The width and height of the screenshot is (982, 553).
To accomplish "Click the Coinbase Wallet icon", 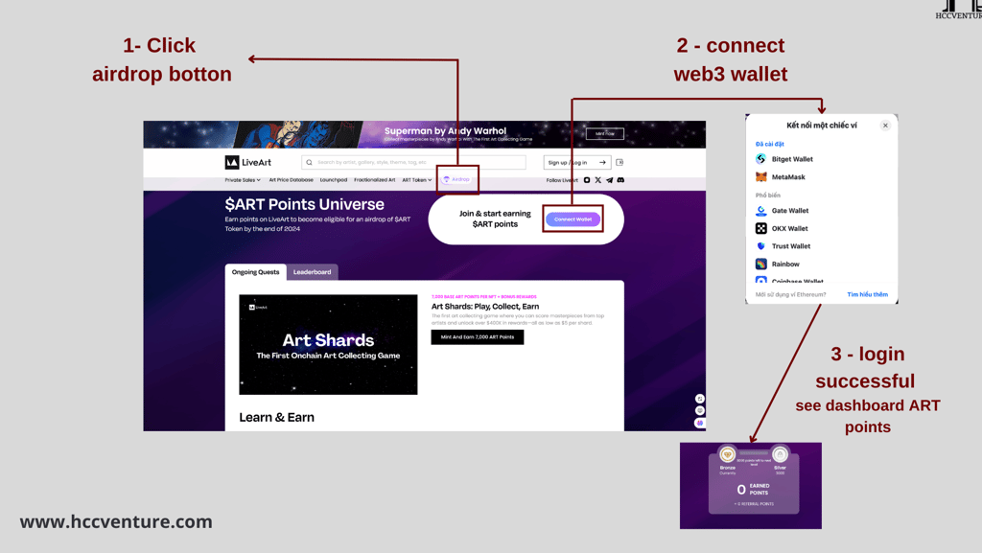I will [760, 280].
